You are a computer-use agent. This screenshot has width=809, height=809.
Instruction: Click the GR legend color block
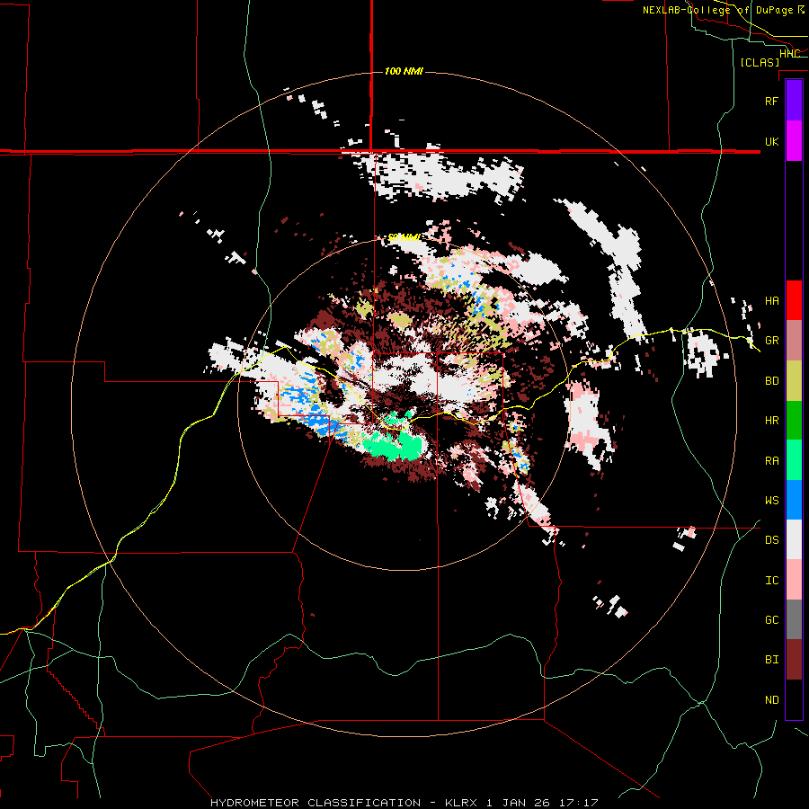[794, 340]
